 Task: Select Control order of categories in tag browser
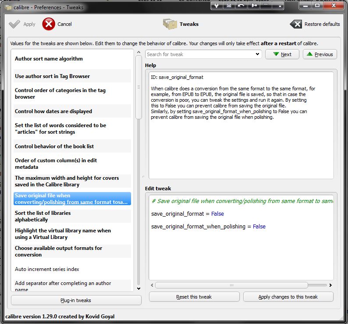click(x=72, y=93)
